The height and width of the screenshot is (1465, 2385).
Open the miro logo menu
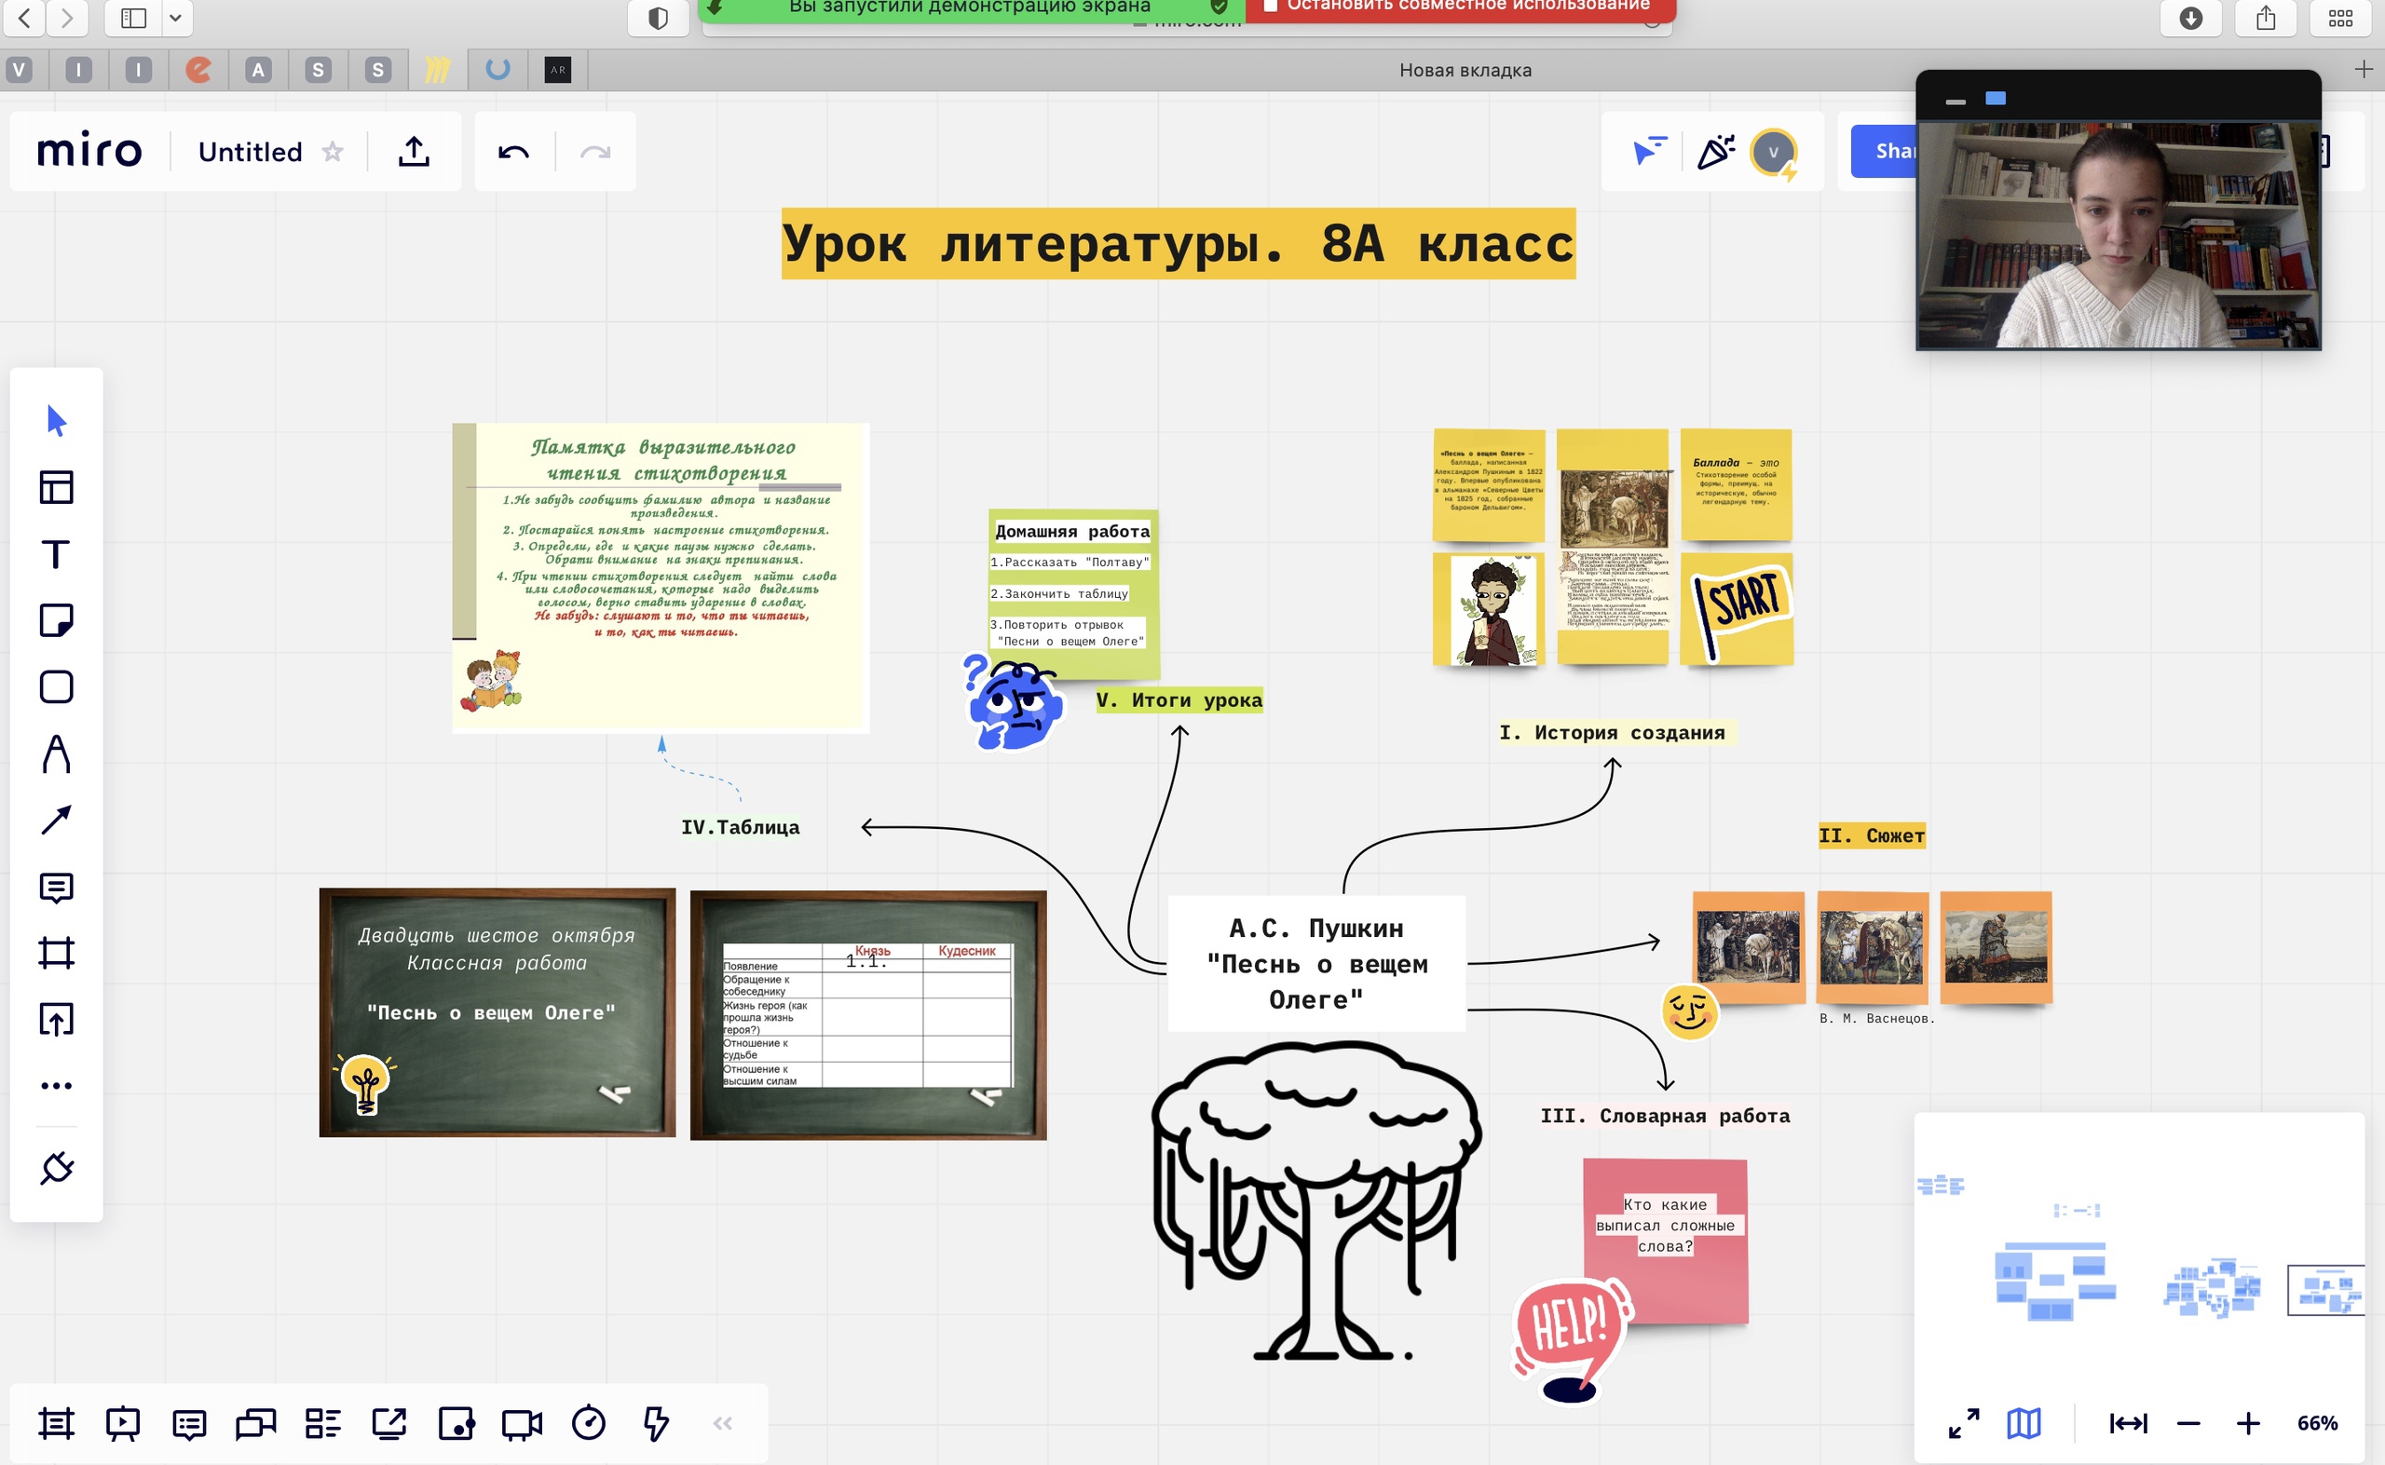coord(89,151)
